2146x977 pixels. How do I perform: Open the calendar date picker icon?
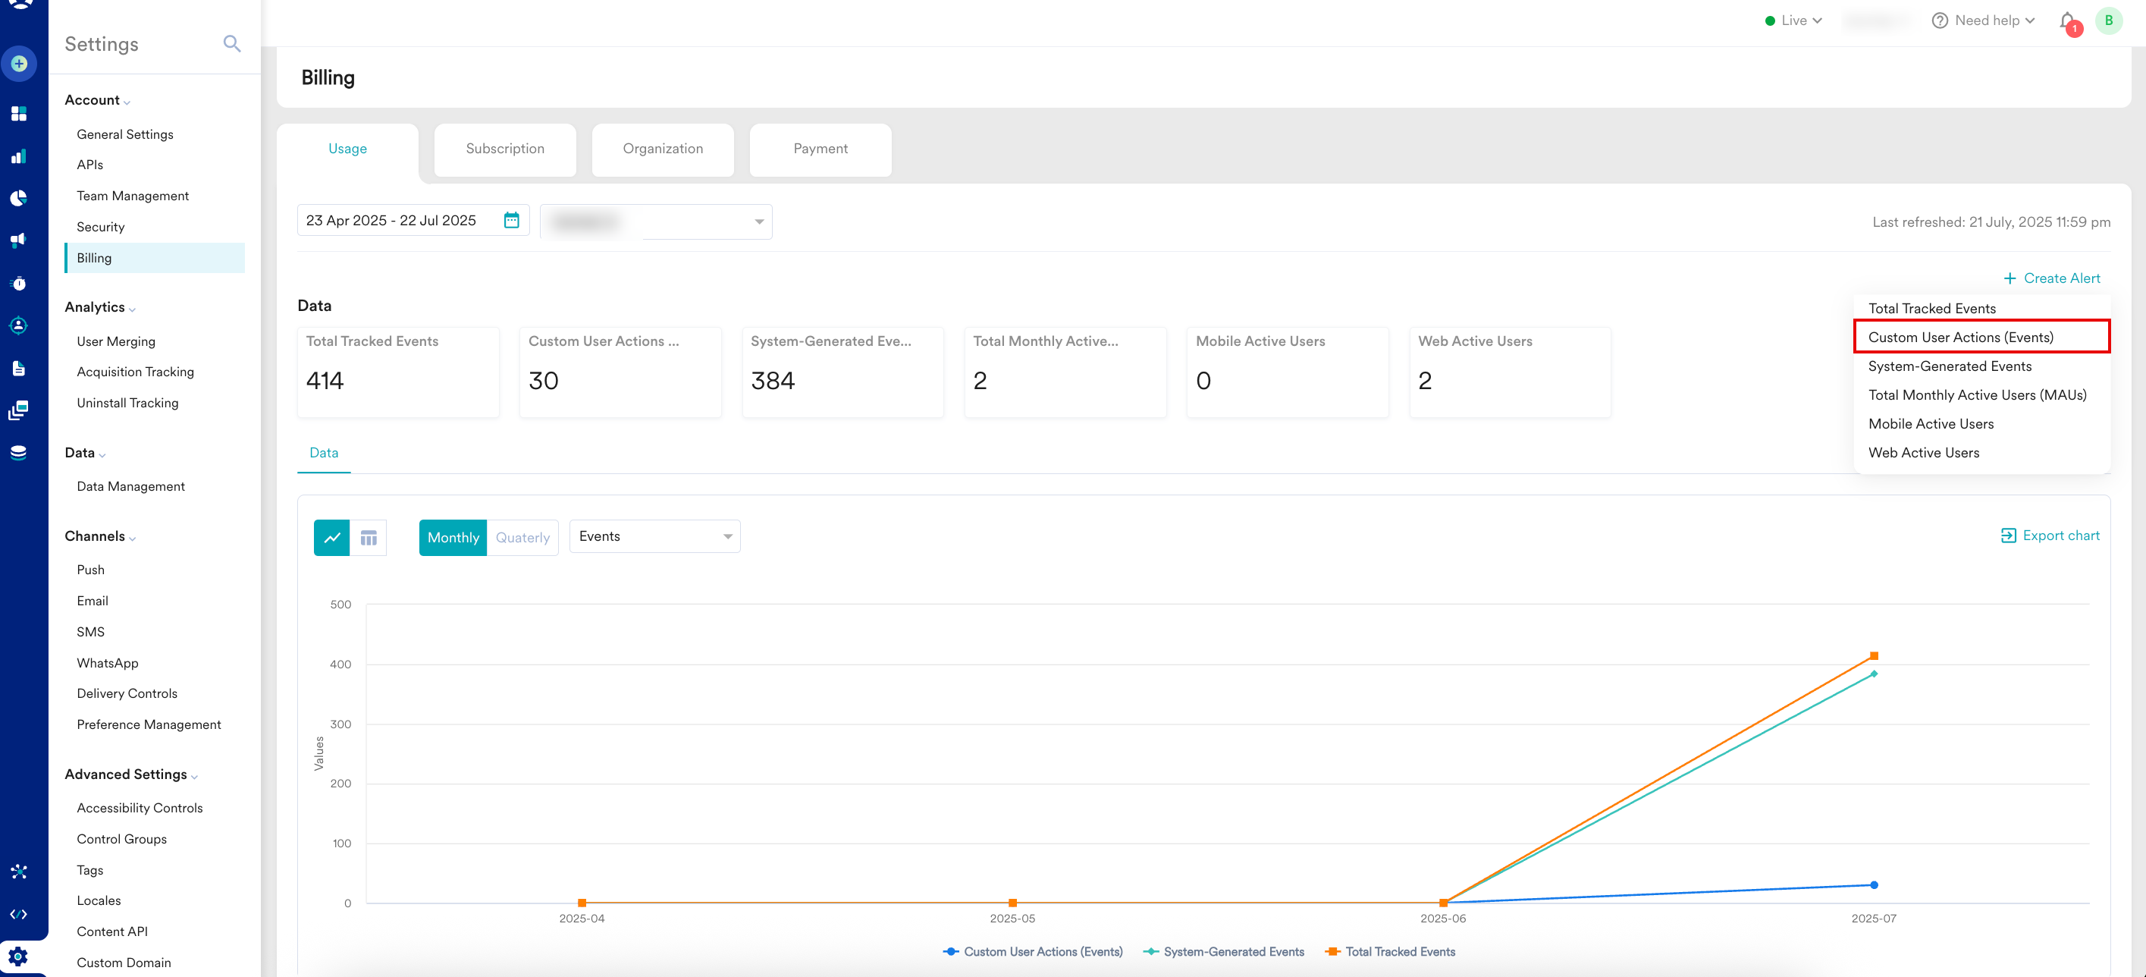[x=512, y=220]
